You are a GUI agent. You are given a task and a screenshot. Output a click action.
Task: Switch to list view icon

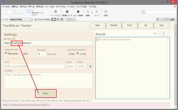tap(58, 20)
